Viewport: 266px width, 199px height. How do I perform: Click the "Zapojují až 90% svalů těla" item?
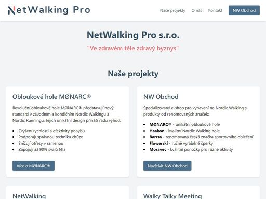(42, 149)
